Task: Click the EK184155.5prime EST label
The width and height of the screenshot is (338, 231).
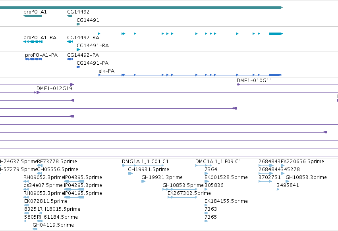Action: [x=226, y=201]
